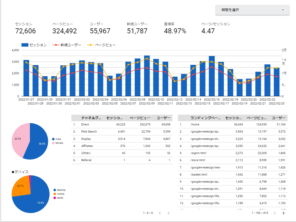Select the male legend dot in gender pie

pyautogui.click(x=53, y=139)
